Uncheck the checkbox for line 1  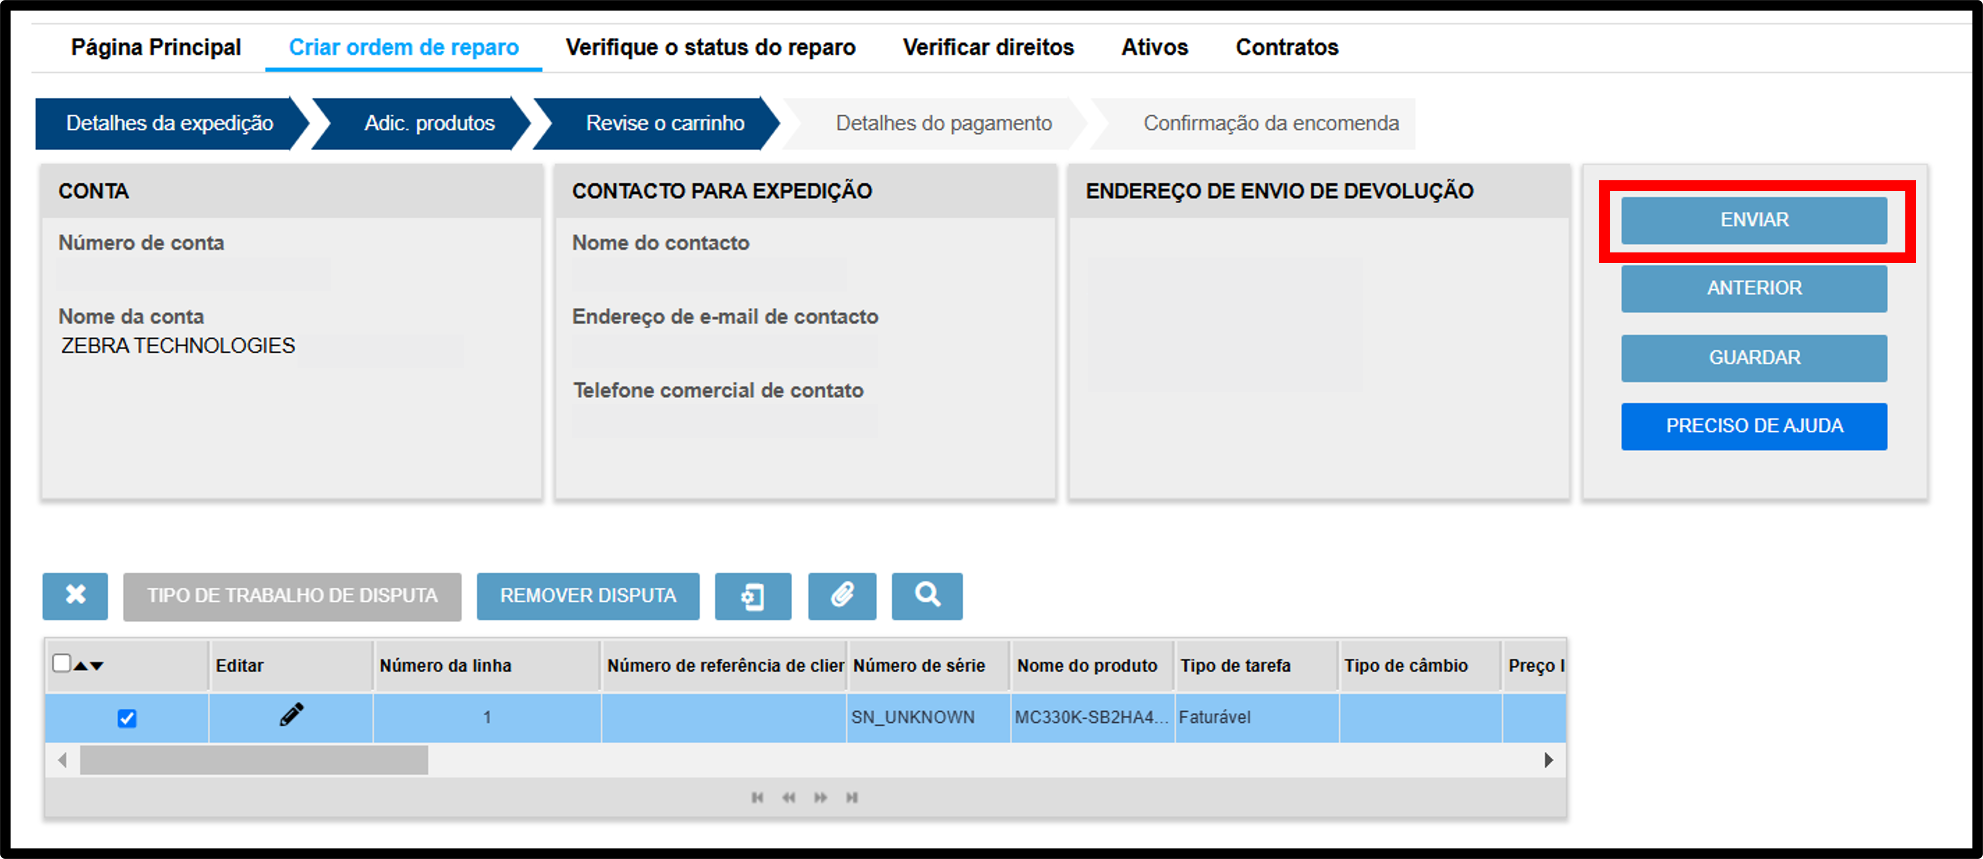pos(127,718)
